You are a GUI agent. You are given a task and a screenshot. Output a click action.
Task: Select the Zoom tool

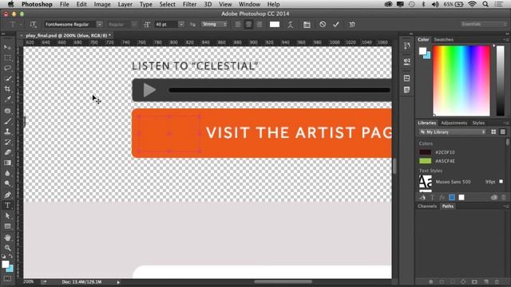tap(7, 248)
